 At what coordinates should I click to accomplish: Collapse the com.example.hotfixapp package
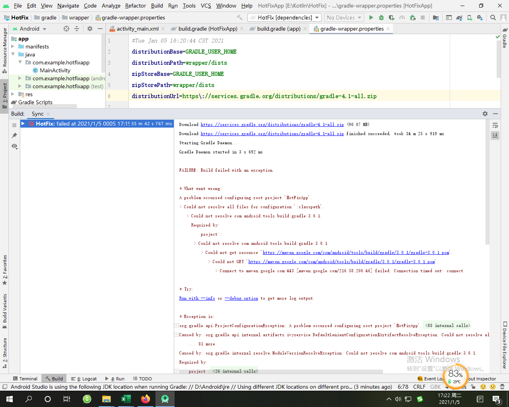point(20,62)
